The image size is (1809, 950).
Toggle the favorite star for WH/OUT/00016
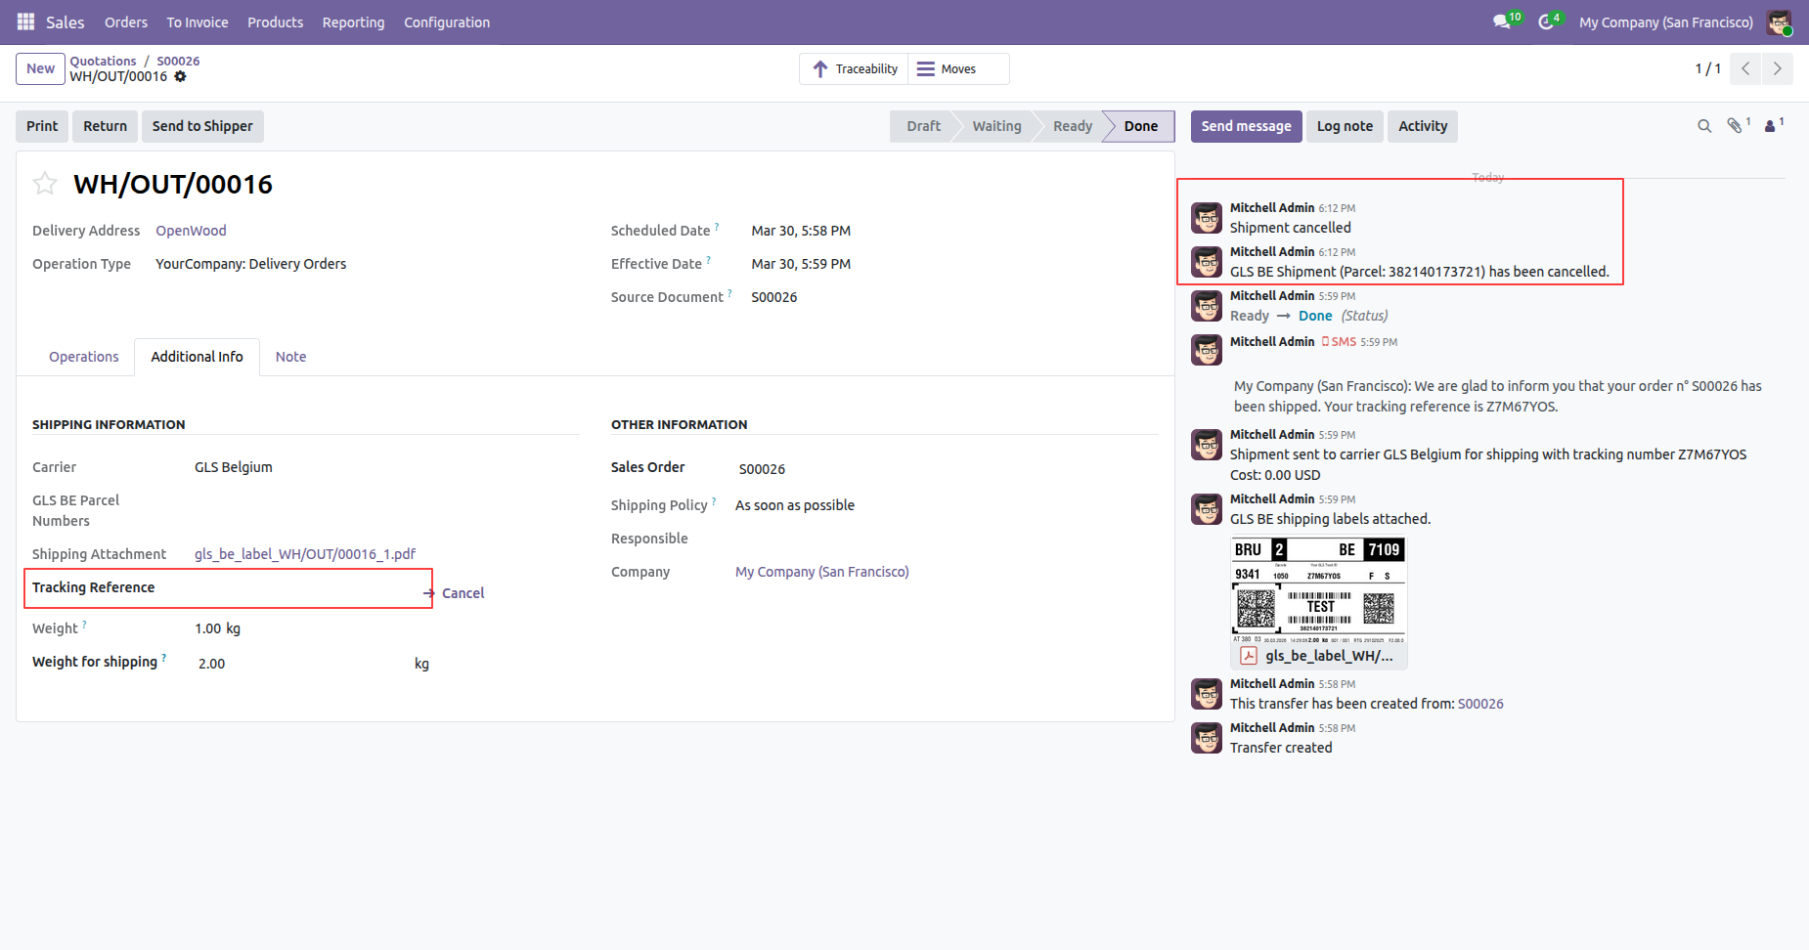(x=45, y=184)
